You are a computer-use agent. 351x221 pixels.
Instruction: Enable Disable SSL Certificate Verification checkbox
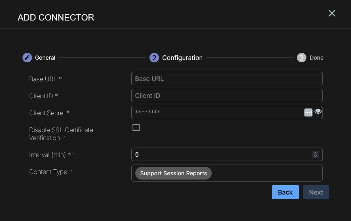tap(136, 127)
